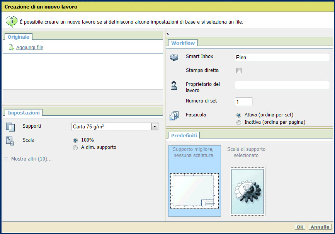Click the Numero di set field

(x=244, y=102)
